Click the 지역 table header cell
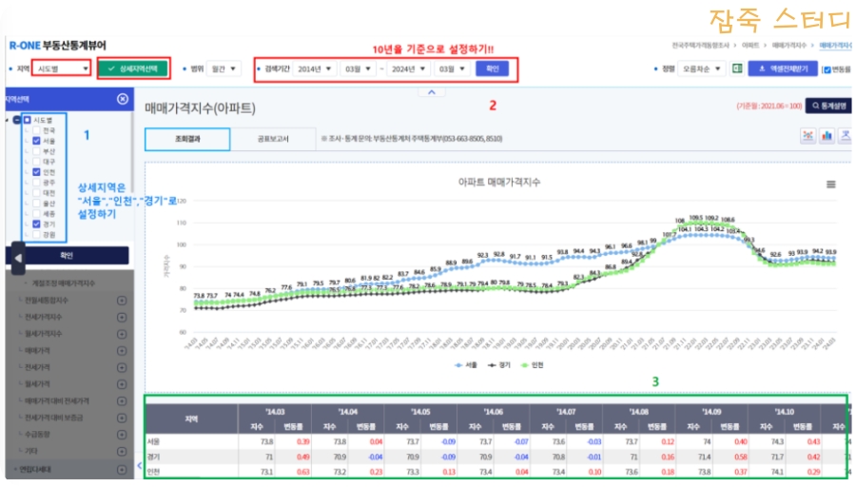 pos(191,419)
